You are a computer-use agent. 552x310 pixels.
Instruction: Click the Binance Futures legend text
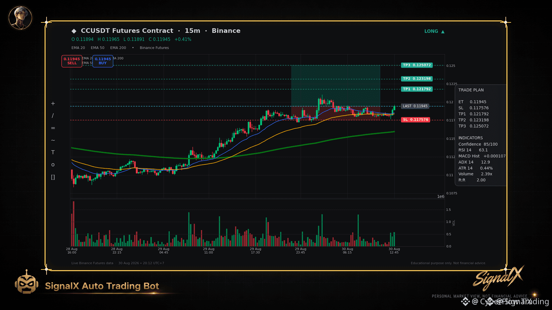(x=154, y=48)
